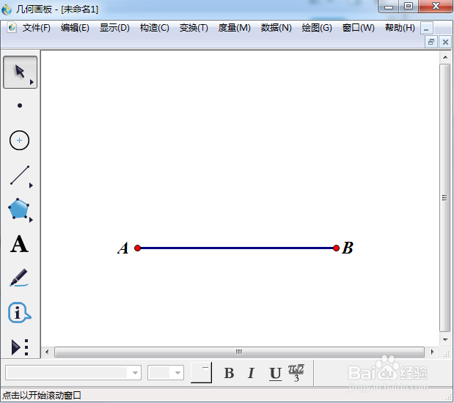Select the Marker pen tool
Screen dimensions: 454x403
(19, 278)
